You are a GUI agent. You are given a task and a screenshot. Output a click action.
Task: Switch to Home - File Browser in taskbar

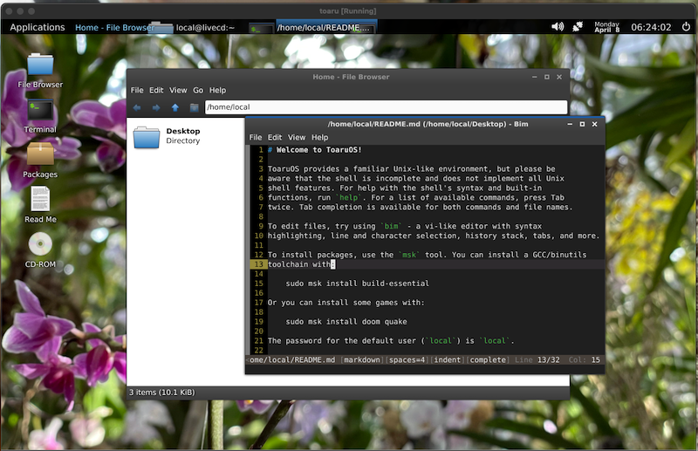(113, 27)
